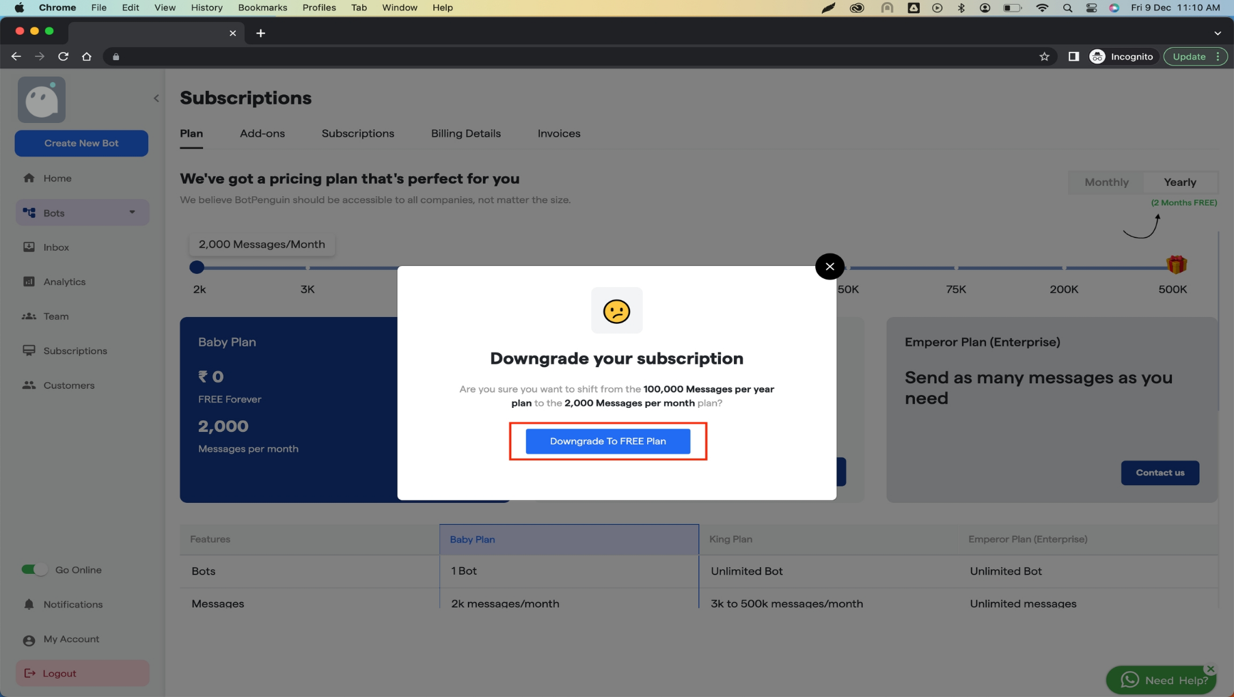
Task: Open Subscriptions sidebar icon
Action: click(29, 351)
